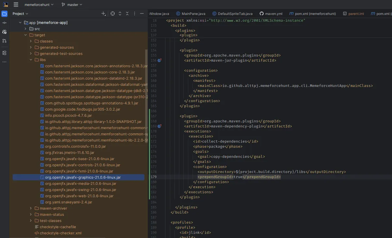Hide the Project panel with minimize icon
This screenshot has width=392, height=238.
[x=142, y=13]
